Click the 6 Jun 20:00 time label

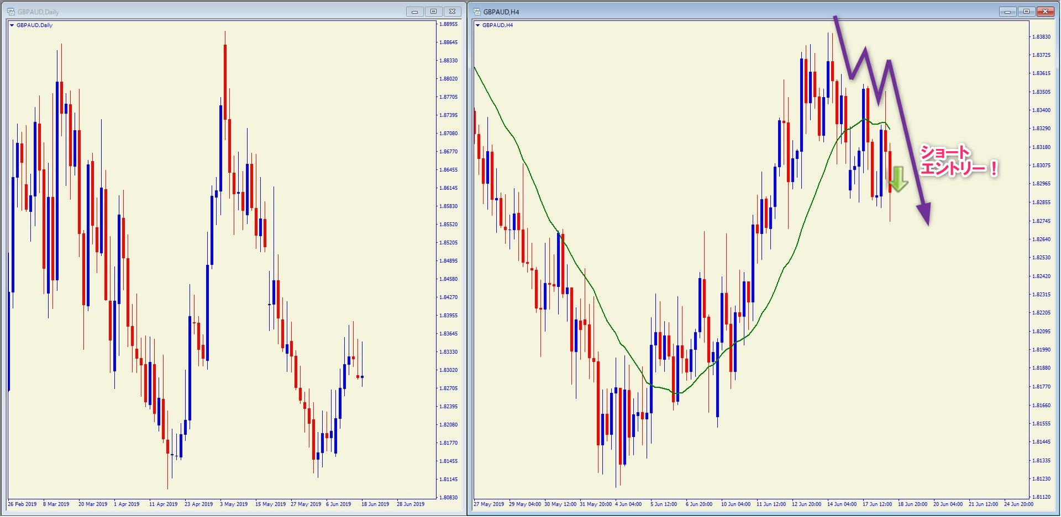(x=699, y=504)
